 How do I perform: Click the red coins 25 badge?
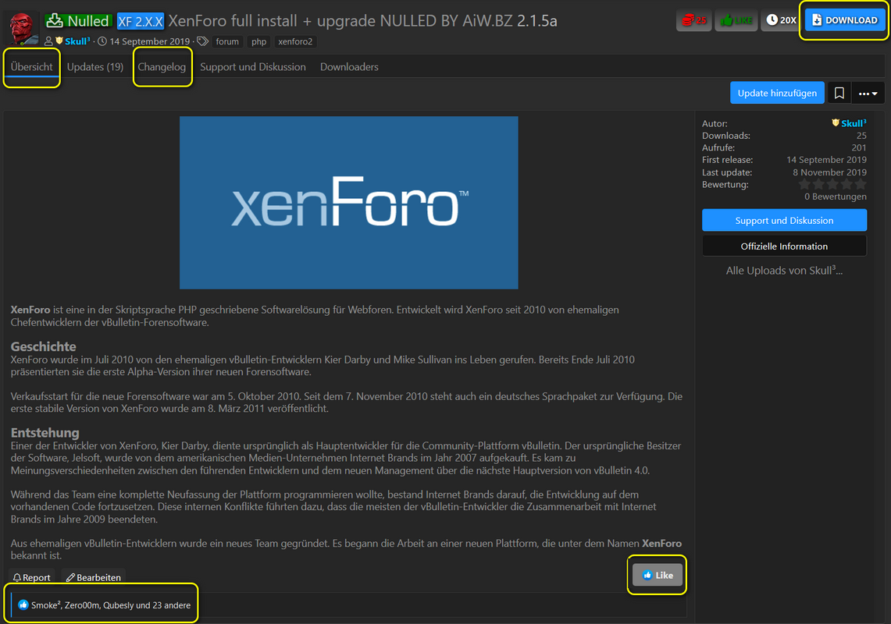click(x=693, y=20)
